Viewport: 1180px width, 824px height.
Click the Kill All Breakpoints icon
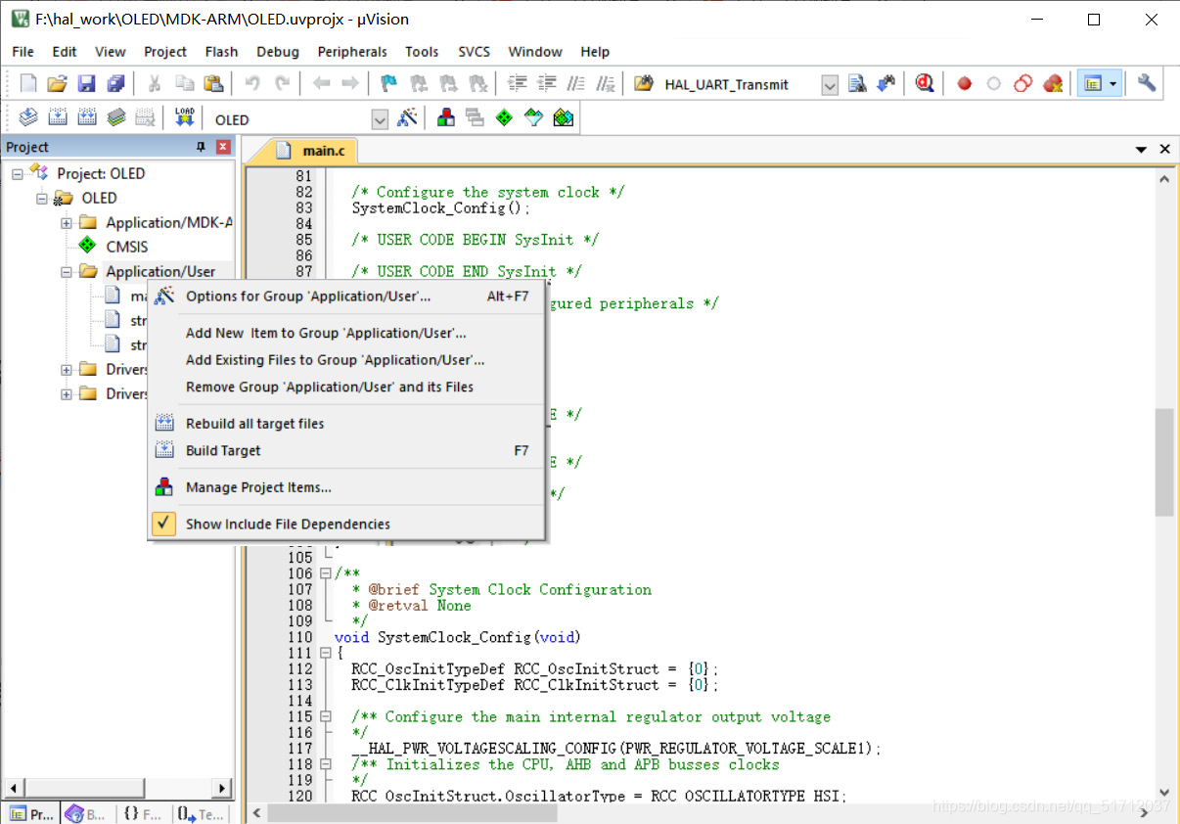(1053, 84)
